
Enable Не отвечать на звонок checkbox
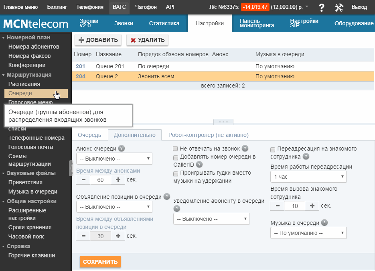point(176,149)
